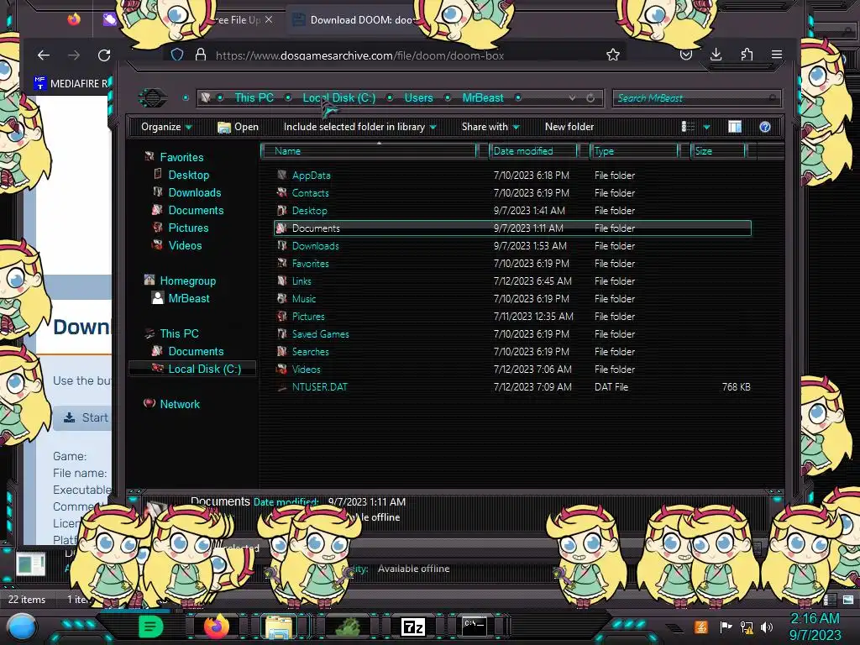
Task: Sort by Size column header
Action: pyautogui.click(x=718, y=151)
